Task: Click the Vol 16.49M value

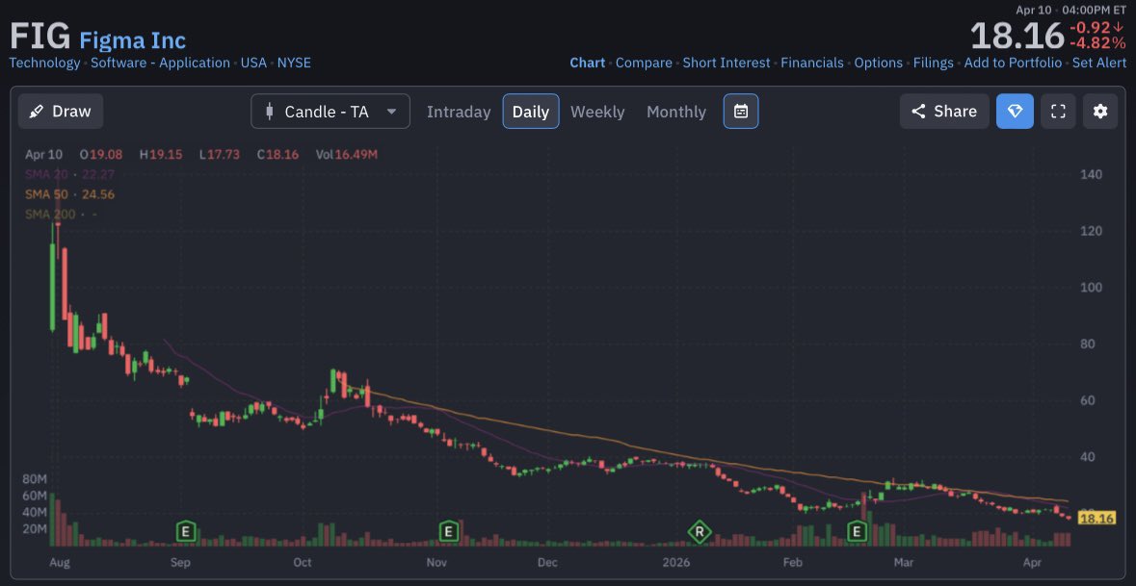Action: coord(346,154)
